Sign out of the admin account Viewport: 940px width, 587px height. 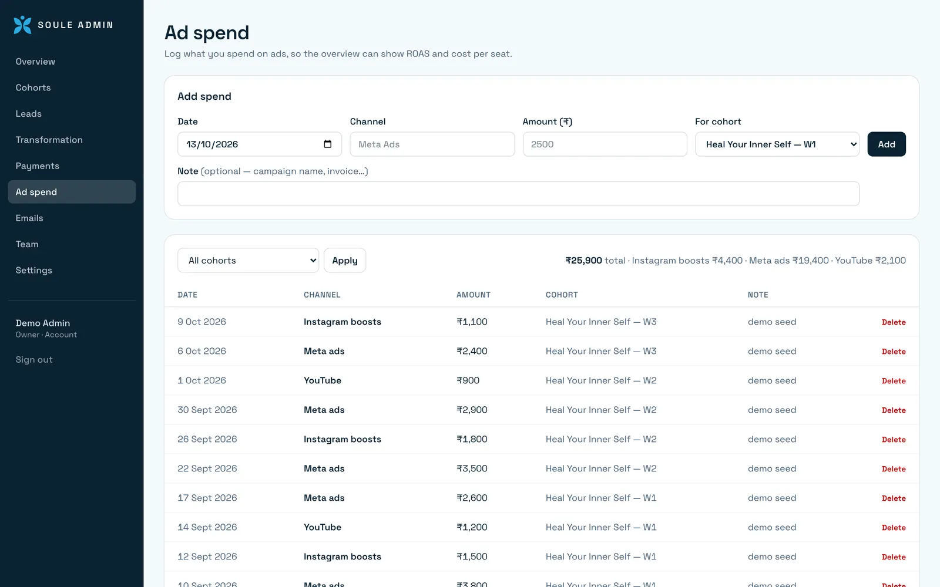point(34,360)
